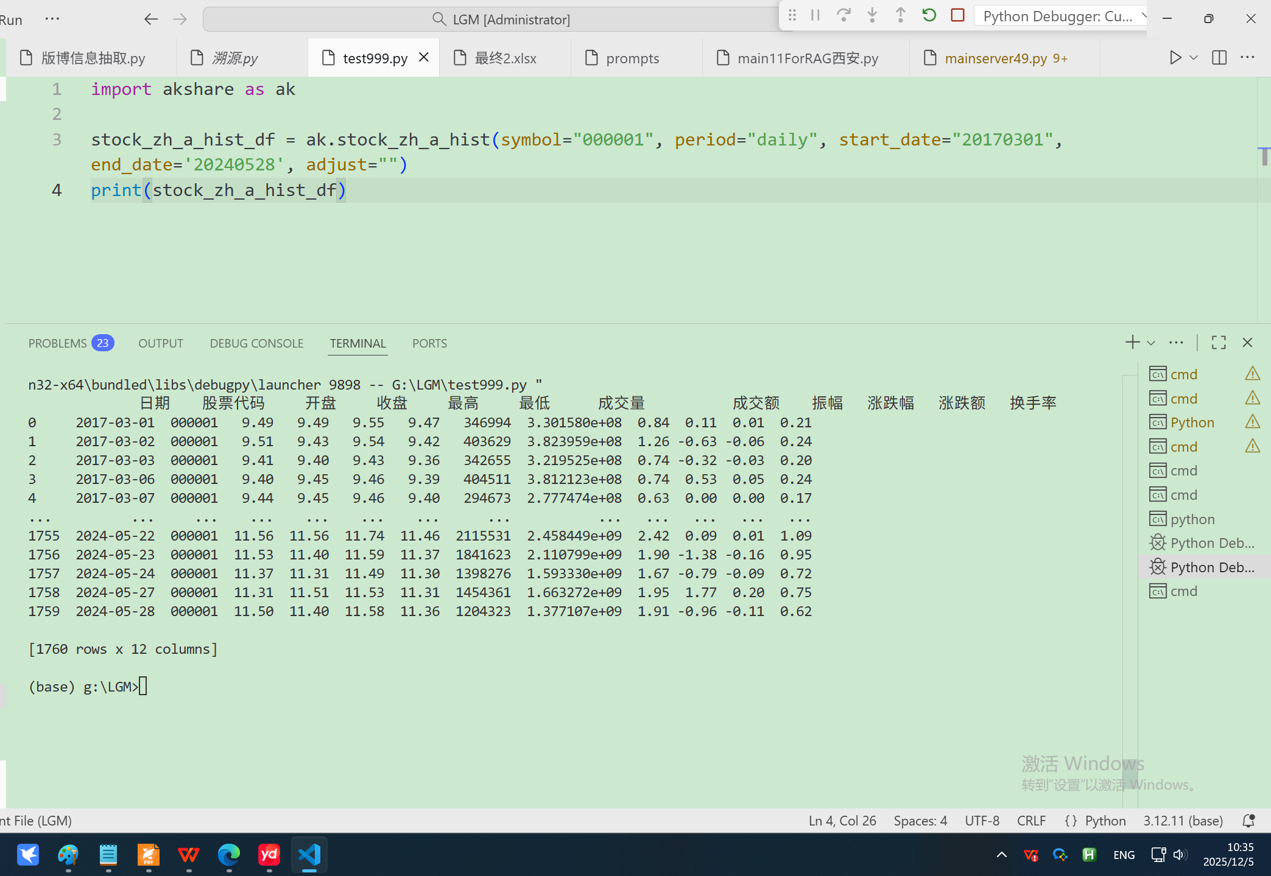Open the mainserver49.py editor tab
This screenshot has height=876, width=1271.
coord(995,58)
